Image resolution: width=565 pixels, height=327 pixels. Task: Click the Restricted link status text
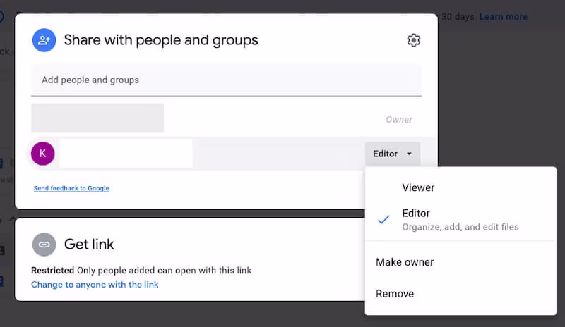pos(52,271)
